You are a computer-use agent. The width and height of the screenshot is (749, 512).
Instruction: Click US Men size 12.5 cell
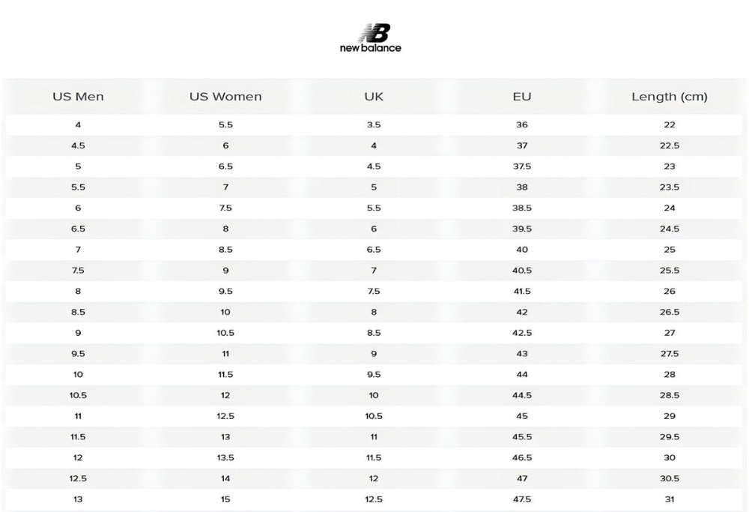coord(78,478)
